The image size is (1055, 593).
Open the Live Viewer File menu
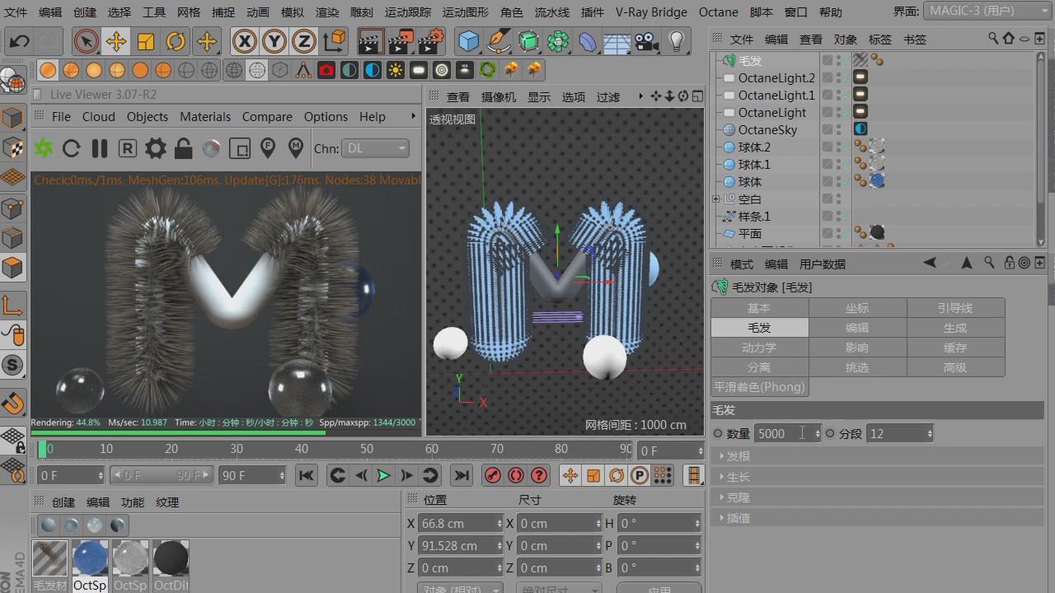61,117
